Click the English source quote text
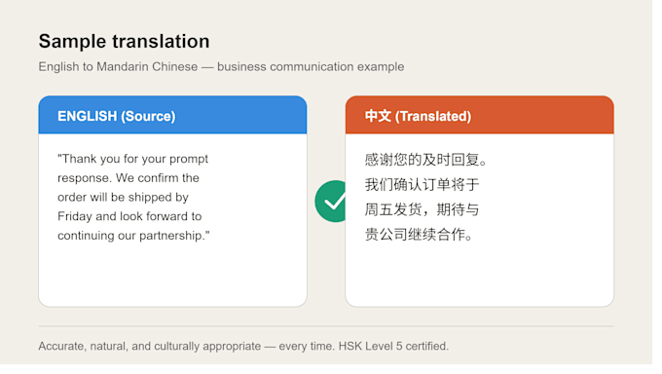The image size is (662, 374). coord(133,197)
